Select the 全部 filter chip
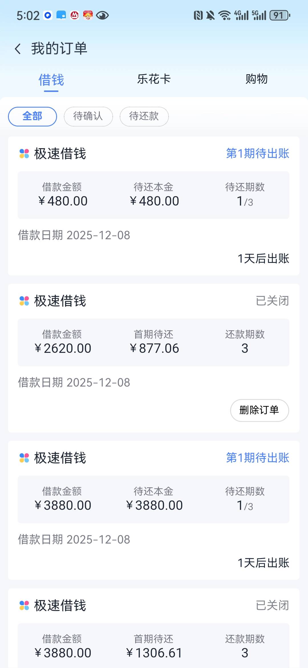The image size is (308, 668). click(x=33, y=116)
